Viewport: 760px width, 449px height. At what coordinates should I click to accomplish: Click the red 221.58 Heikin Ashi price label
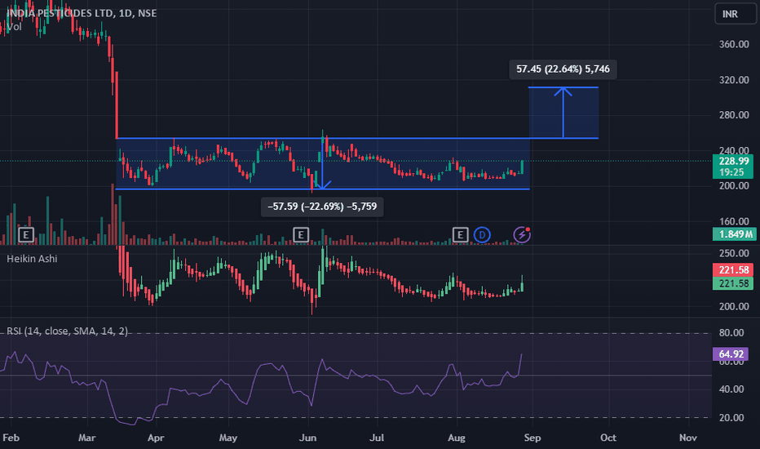(733, 270)
